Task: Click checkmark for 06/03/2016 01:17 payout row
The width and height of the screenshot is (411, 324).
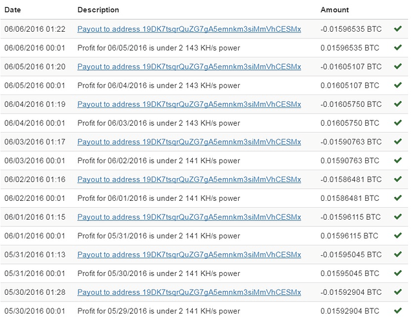Action: (398, 142)
